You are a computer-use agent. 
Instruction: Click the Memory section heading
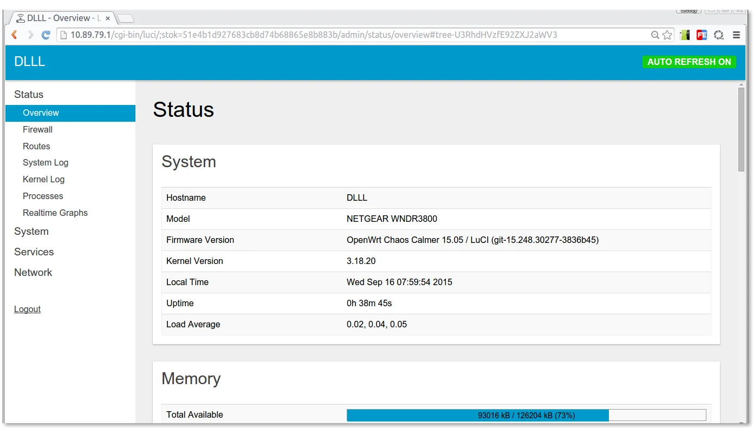pos(191,379)
